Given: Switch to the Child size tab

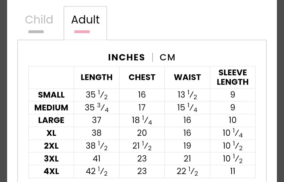Looking at the screenshot, I should [x=39, y=19].
